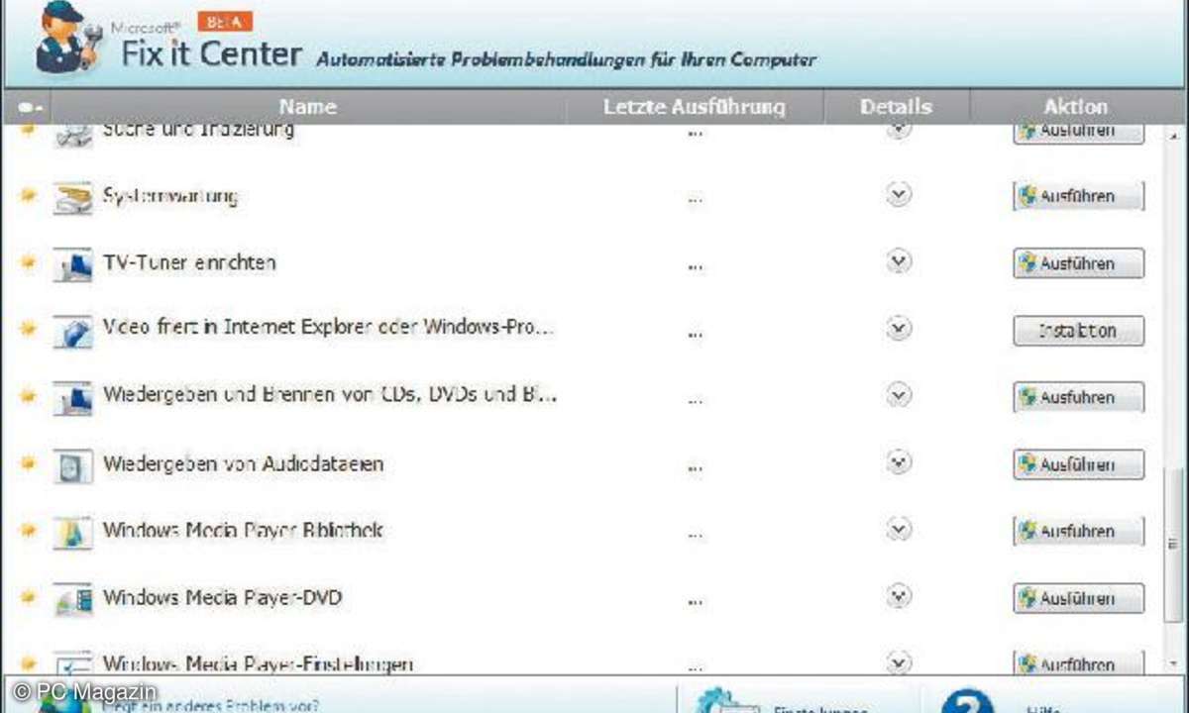Click the Wiedergeben von Audiodateien icon
The width and height of the screenshot is (1189, 713).
(72, 465)
